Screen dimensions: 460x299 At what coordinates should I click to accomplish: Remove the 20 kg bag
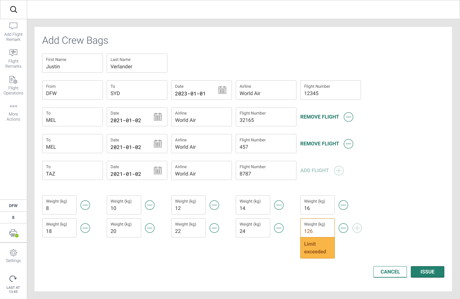click(150, 228)
